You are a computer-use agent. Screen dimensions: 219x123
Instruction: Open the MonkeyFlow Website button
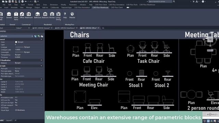pyautogui.click(x=72, y=15)
